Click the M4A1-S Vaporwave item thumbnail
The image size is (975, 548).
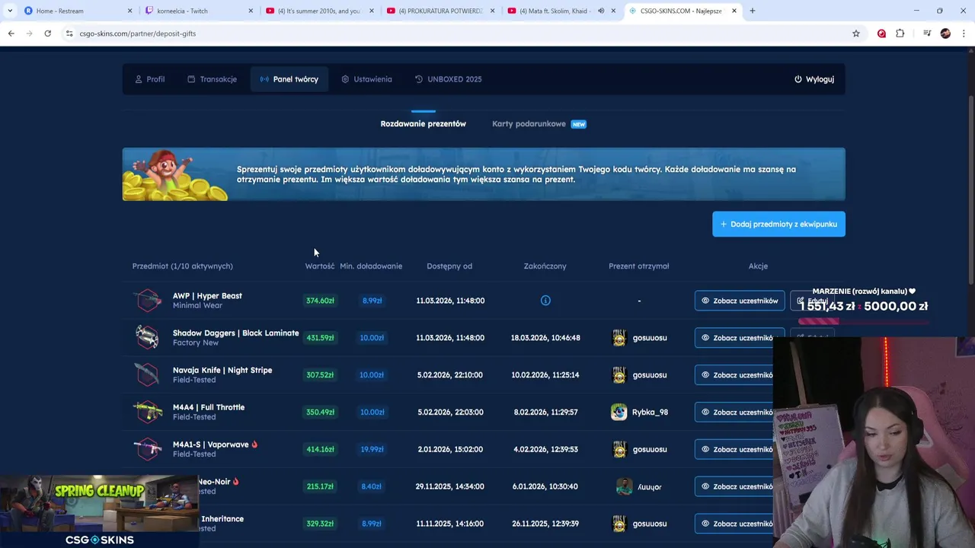(x=148, y=449)
